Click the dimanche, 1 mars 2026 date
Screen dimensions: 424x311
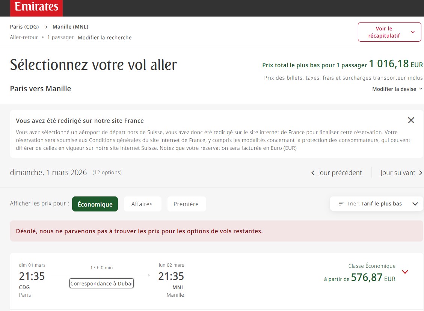coord(48,173)
